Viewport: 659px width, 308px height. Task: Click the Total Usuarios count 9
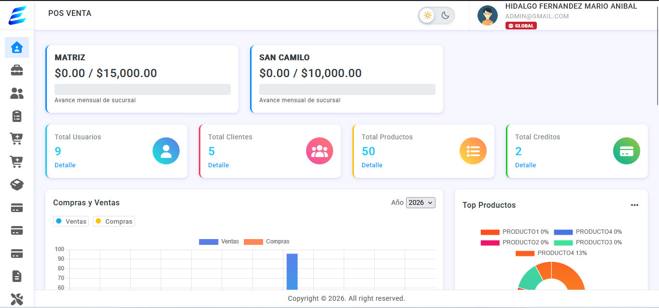tap(58, 151)
